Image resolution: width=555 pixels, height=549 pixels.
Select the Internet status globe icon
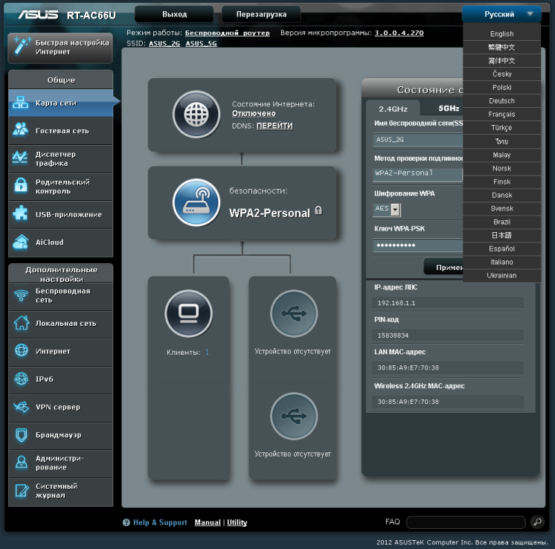[196, 115]
